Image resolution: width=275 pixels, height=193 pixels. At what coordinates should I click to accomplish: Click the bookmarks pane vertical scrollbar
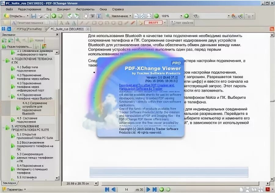(57, 115)
